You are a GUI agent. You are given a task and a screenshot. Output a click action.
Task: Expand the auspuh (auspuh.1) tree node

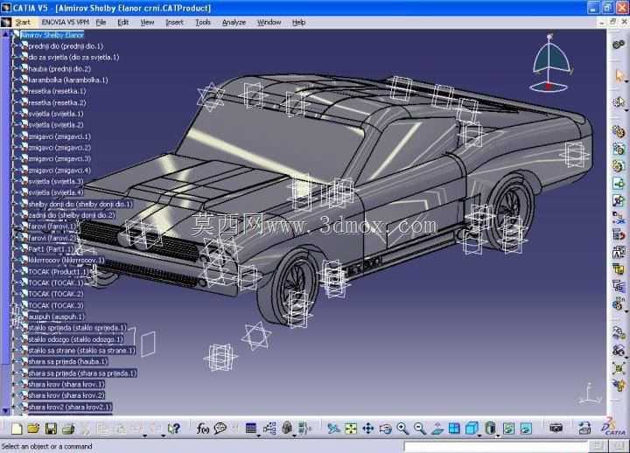point(16,317)
